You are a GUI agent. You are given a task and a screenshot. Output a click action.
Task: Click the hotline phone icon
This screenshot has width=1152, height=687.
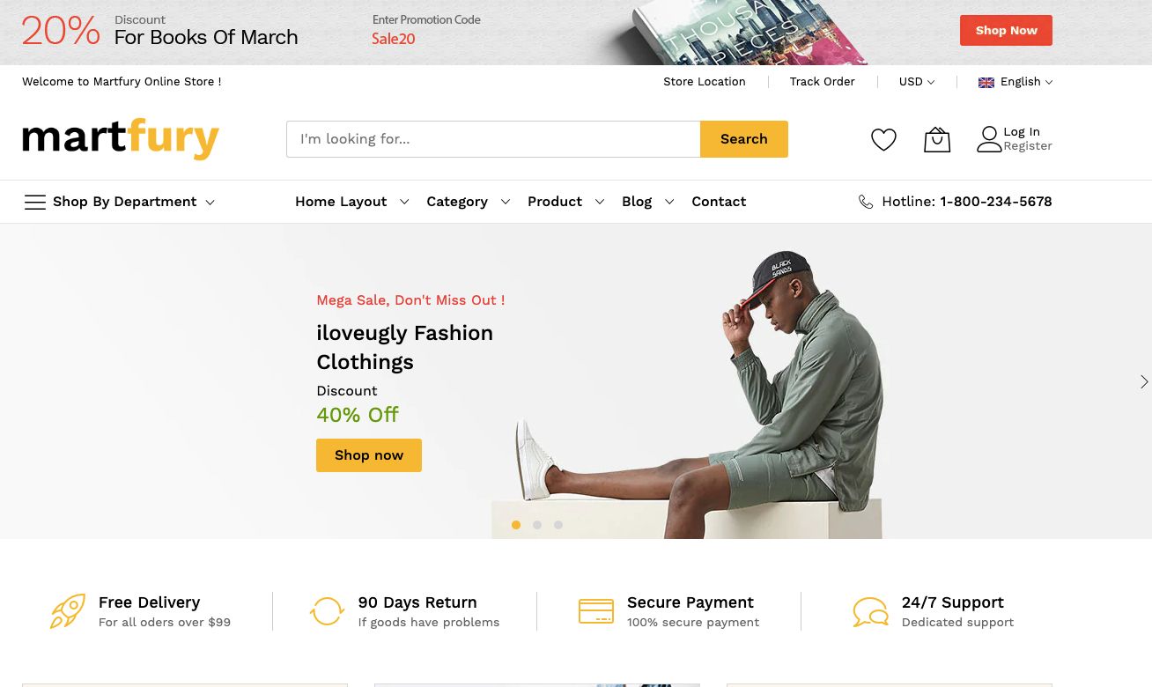pyautogui.click(x=866, y=202)
